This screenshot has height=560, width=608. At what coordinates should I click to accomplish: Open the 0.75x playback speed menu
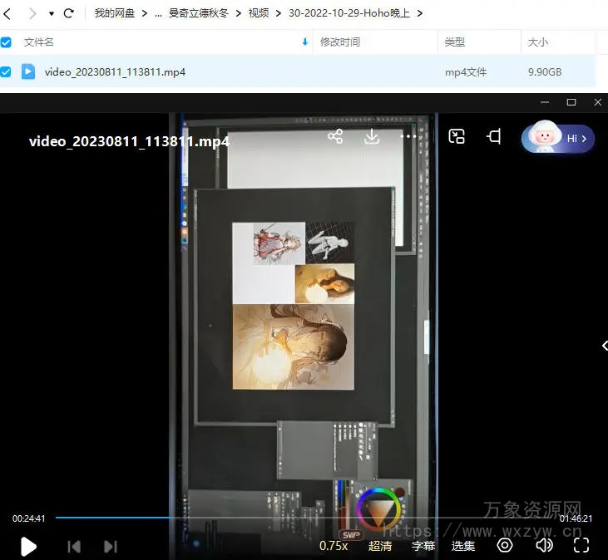[333, 546]
